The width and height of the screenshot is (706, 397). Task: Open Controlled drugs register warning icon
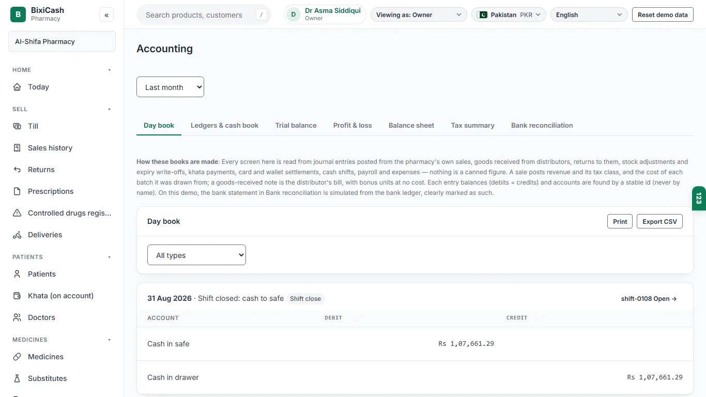[x=17, y=213]
